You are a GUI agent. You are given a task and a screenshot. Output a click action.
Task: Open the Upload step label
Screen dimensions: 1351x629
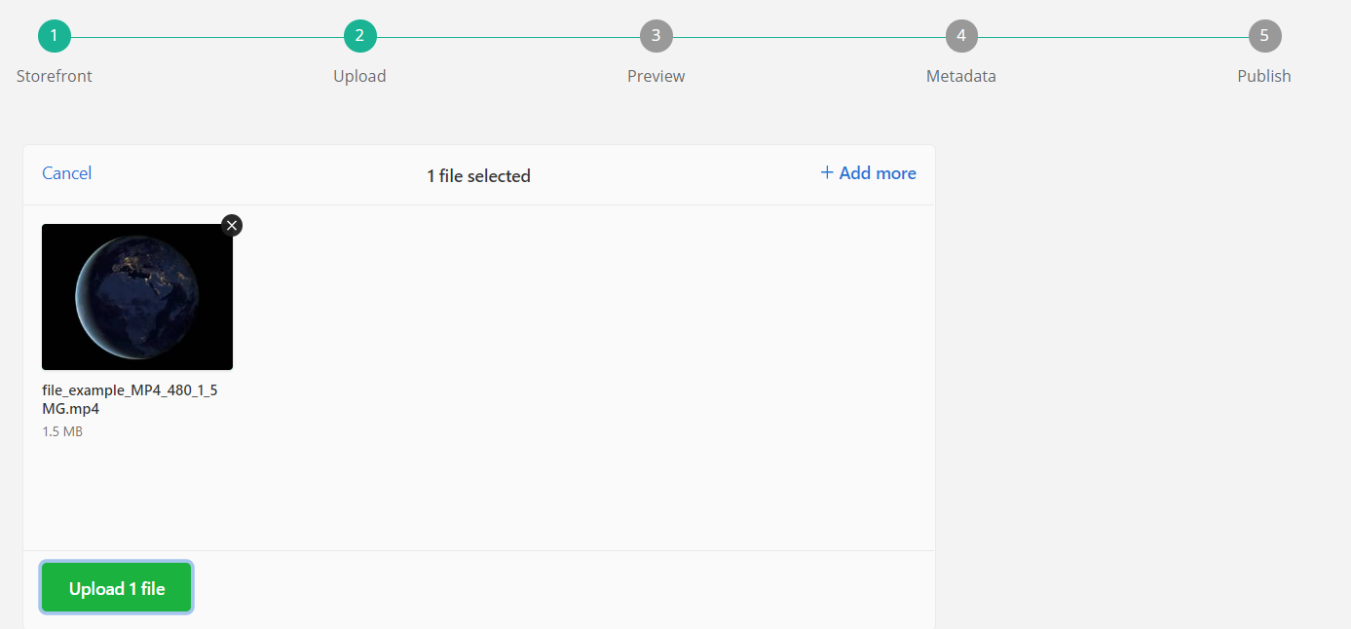359,76
